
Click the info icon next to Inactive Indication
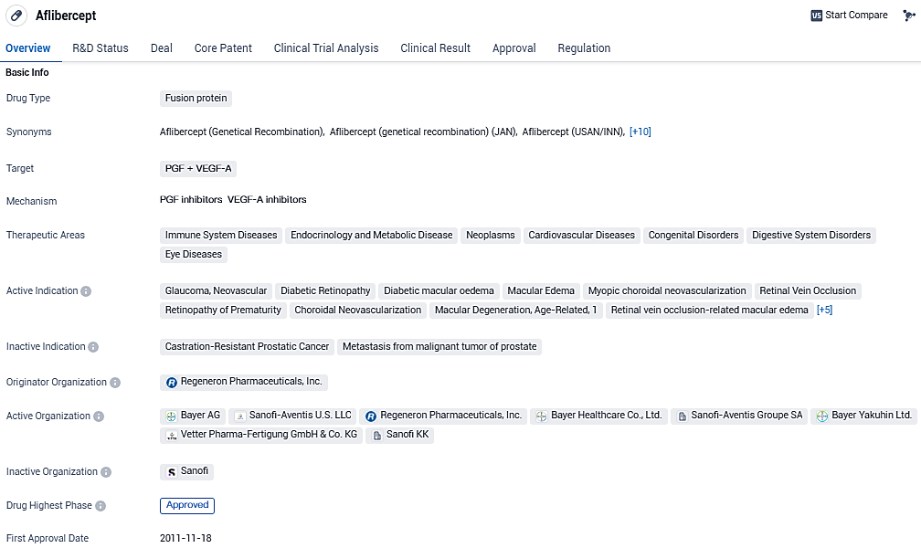[93, 347]
